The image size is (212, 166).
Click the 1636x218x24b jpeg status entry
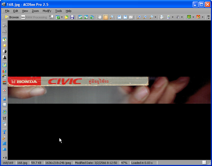pyautogui.click(x=58, y=163)
